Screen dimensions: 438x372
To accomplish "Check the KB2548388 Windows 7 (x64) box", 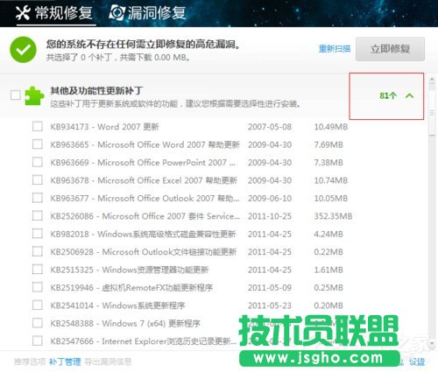I will point(38,323).
